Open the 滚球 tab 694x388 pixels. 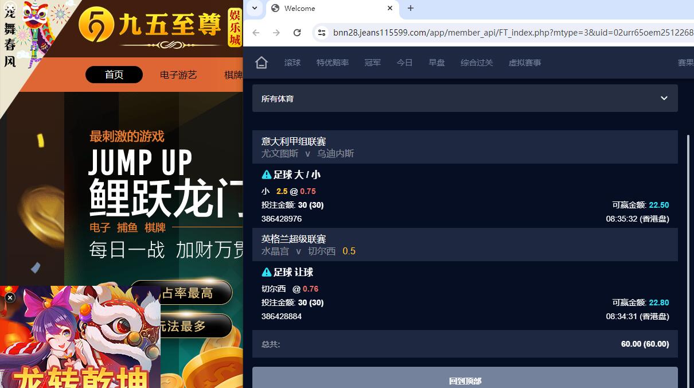[x=293, y=63]
